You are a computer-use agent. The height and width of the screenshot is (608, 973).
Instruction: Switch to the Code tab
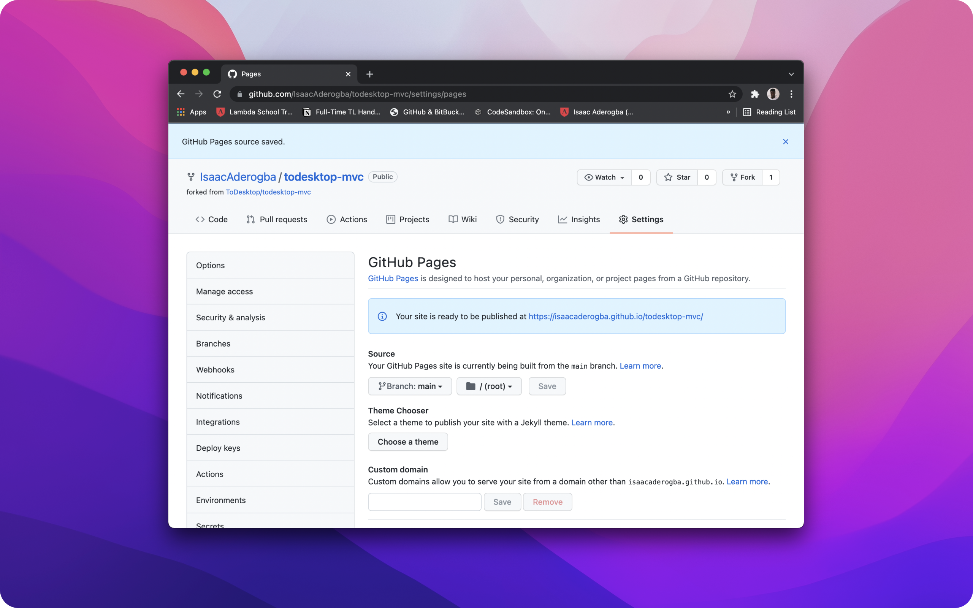click(212, 219)
